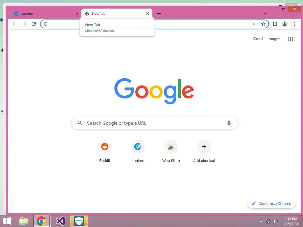Click the Customize Chrome button

pos(271,203)
